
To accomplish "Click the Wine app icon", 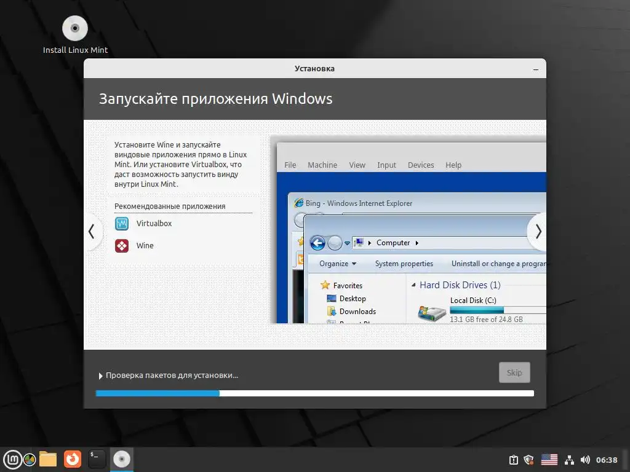I will pos(122,246).
